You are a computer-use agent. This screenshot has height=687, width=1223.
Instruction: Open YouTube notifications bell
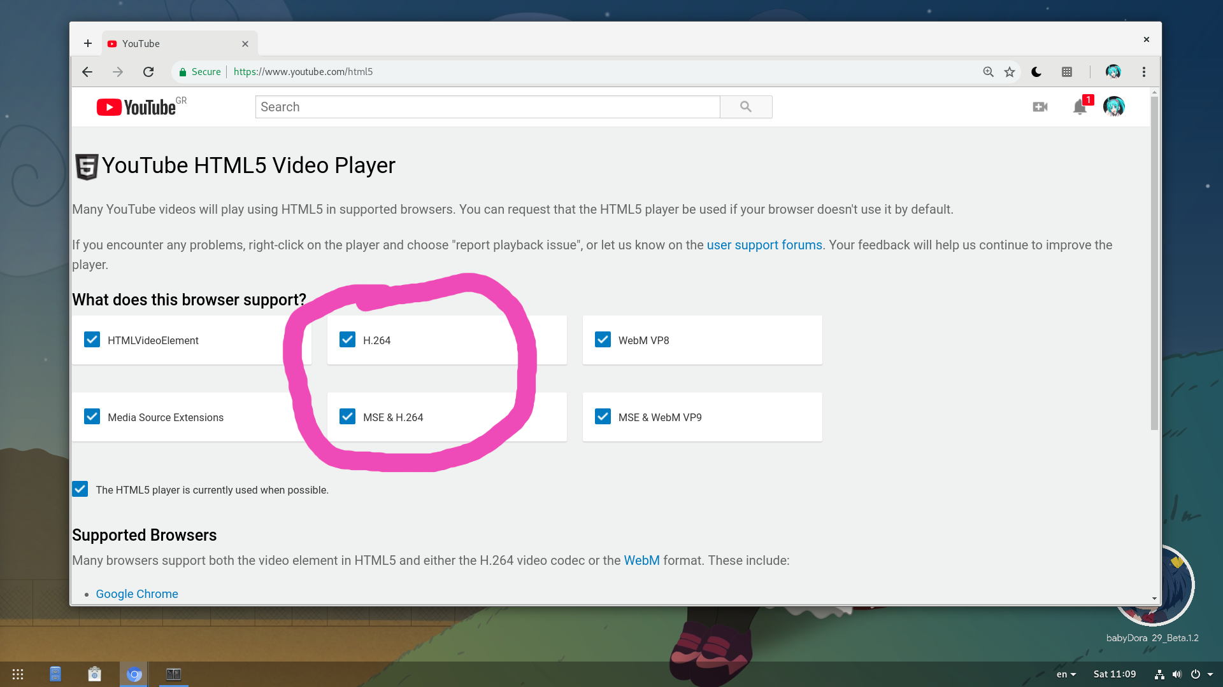[x=1079, y=108]
